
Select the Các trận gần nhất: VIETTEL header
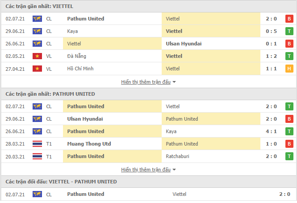pyautogui.click(x=149, y=6)
